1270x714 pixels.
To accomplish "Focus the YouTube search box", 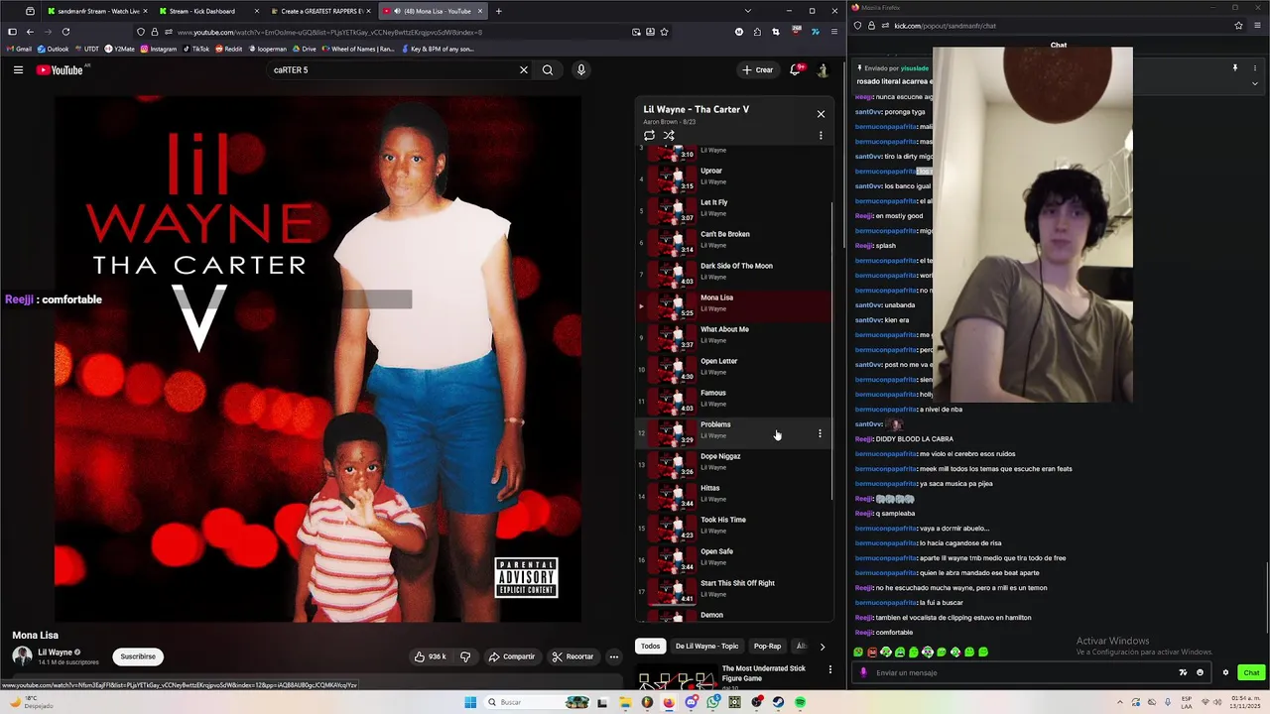I will [x=392, y=69].
